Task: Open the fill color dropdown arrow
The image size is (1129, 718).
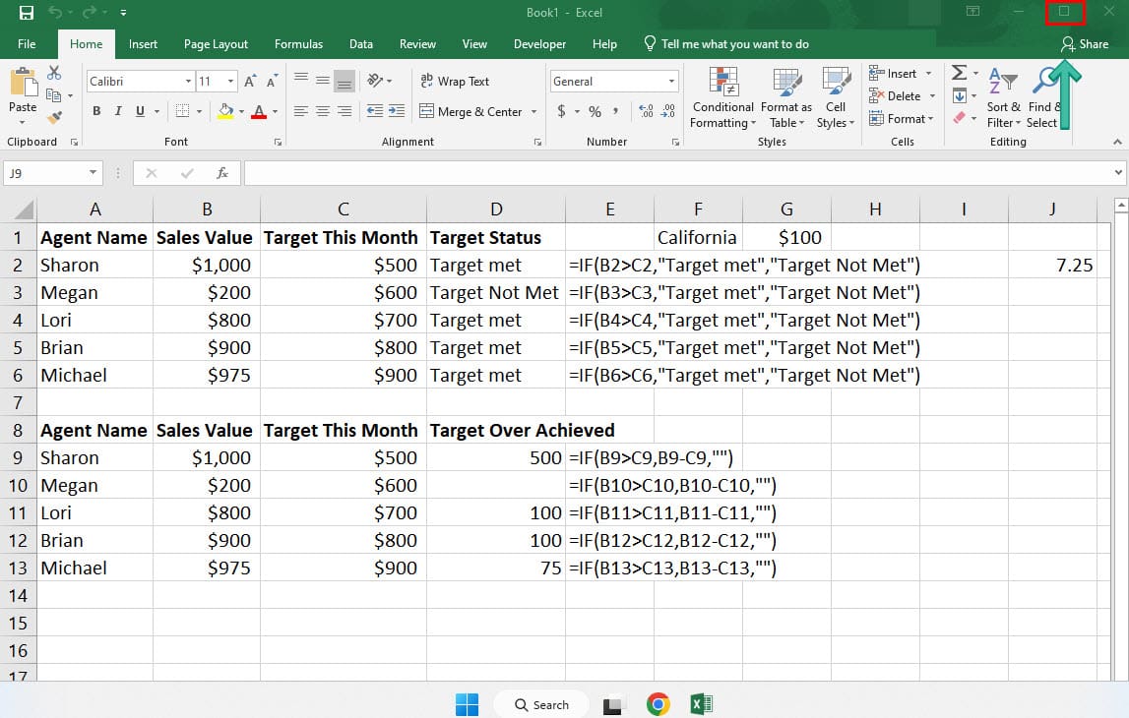Action: [x=241, y=111]
